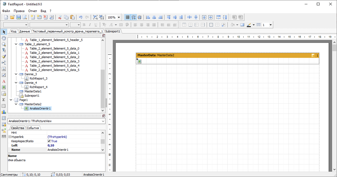Insert a Barcode object from left toolbar

(4, 137)
